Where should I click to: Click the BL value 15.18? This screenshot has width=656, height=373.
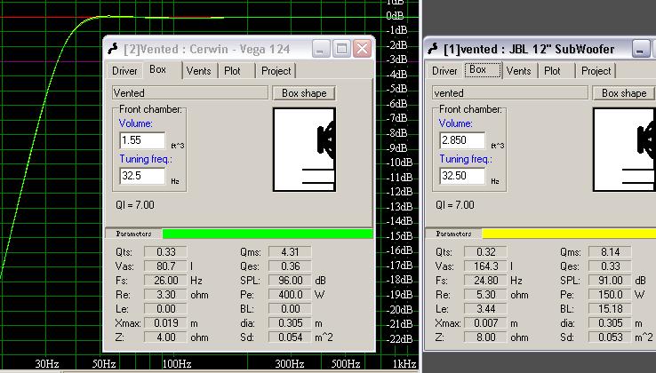point(610,309)
